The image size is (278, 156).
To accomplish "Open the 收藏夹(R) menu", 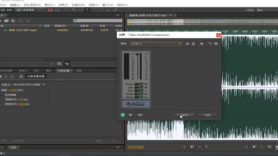I will coord(78,5).
